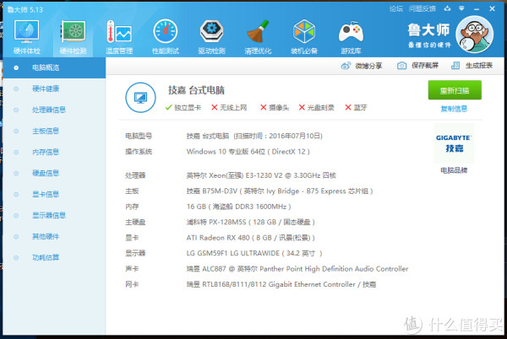Click the 技嘉 B75M-D3V motherboard text
Screen dimensions: 507x339
pos(280,191)
